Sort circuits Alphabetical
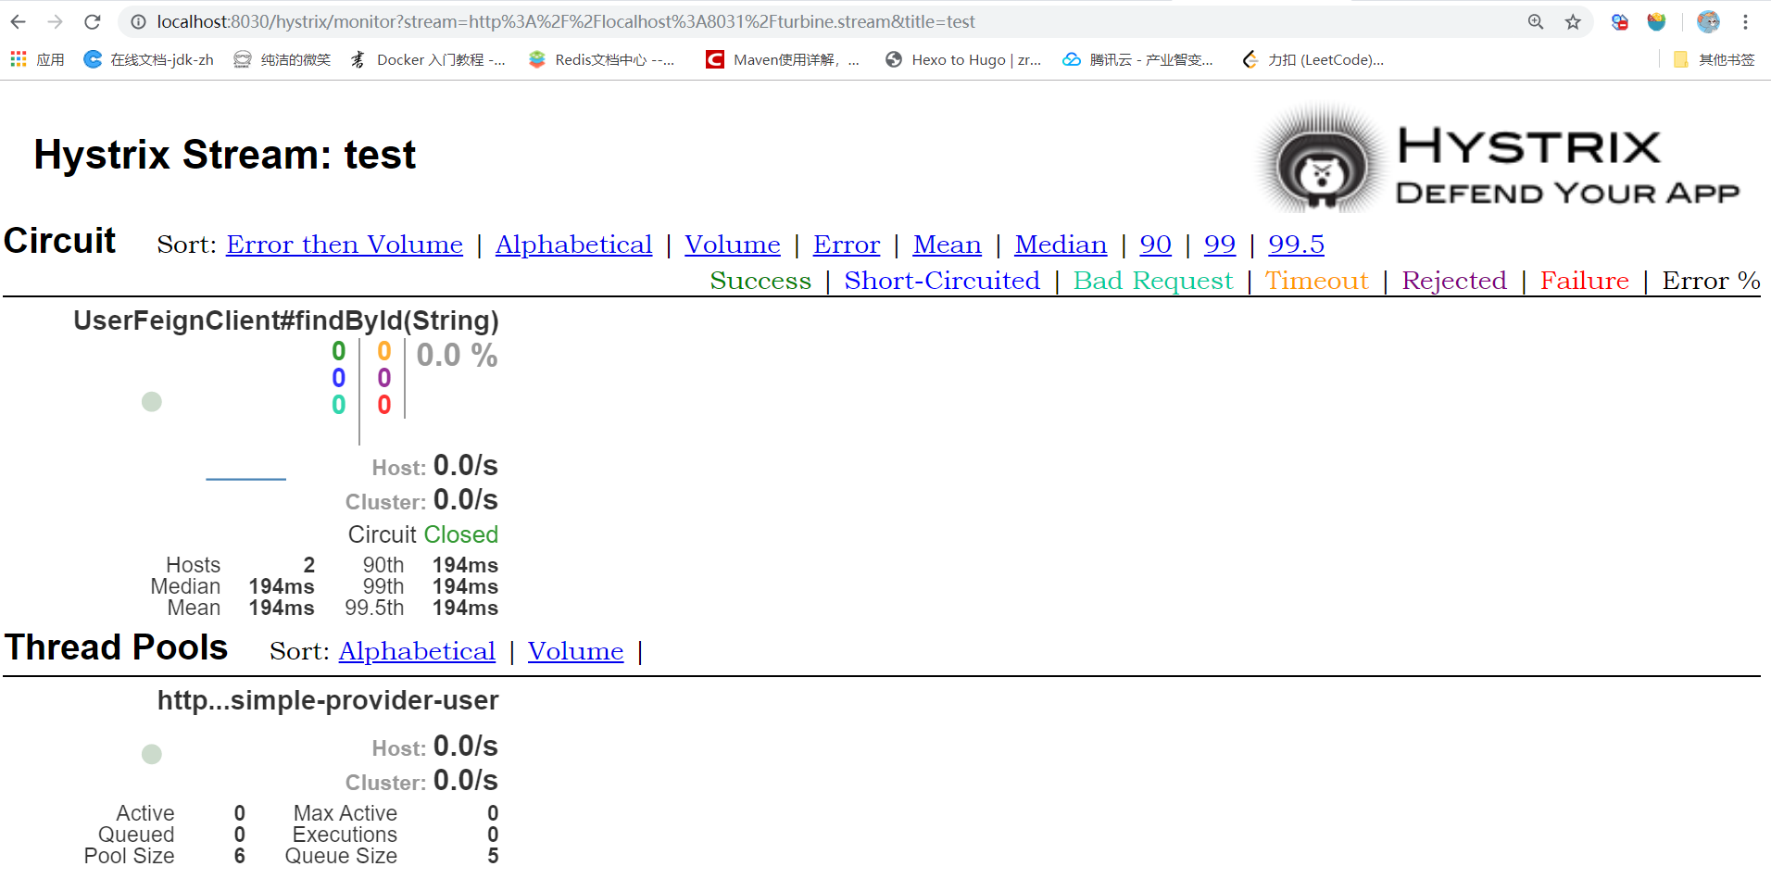Image resolution: width=1771 pixels, height=879 pixels. (x=573, y=245)
